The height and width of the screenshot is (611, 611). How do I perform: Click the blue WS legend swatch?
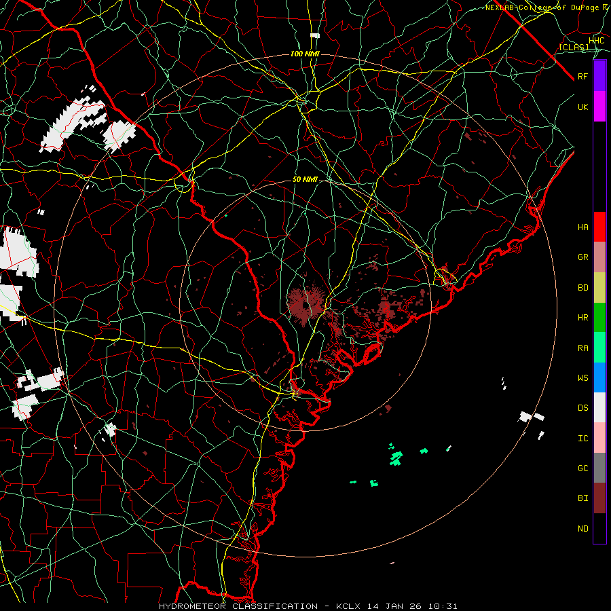pos(599,377)
